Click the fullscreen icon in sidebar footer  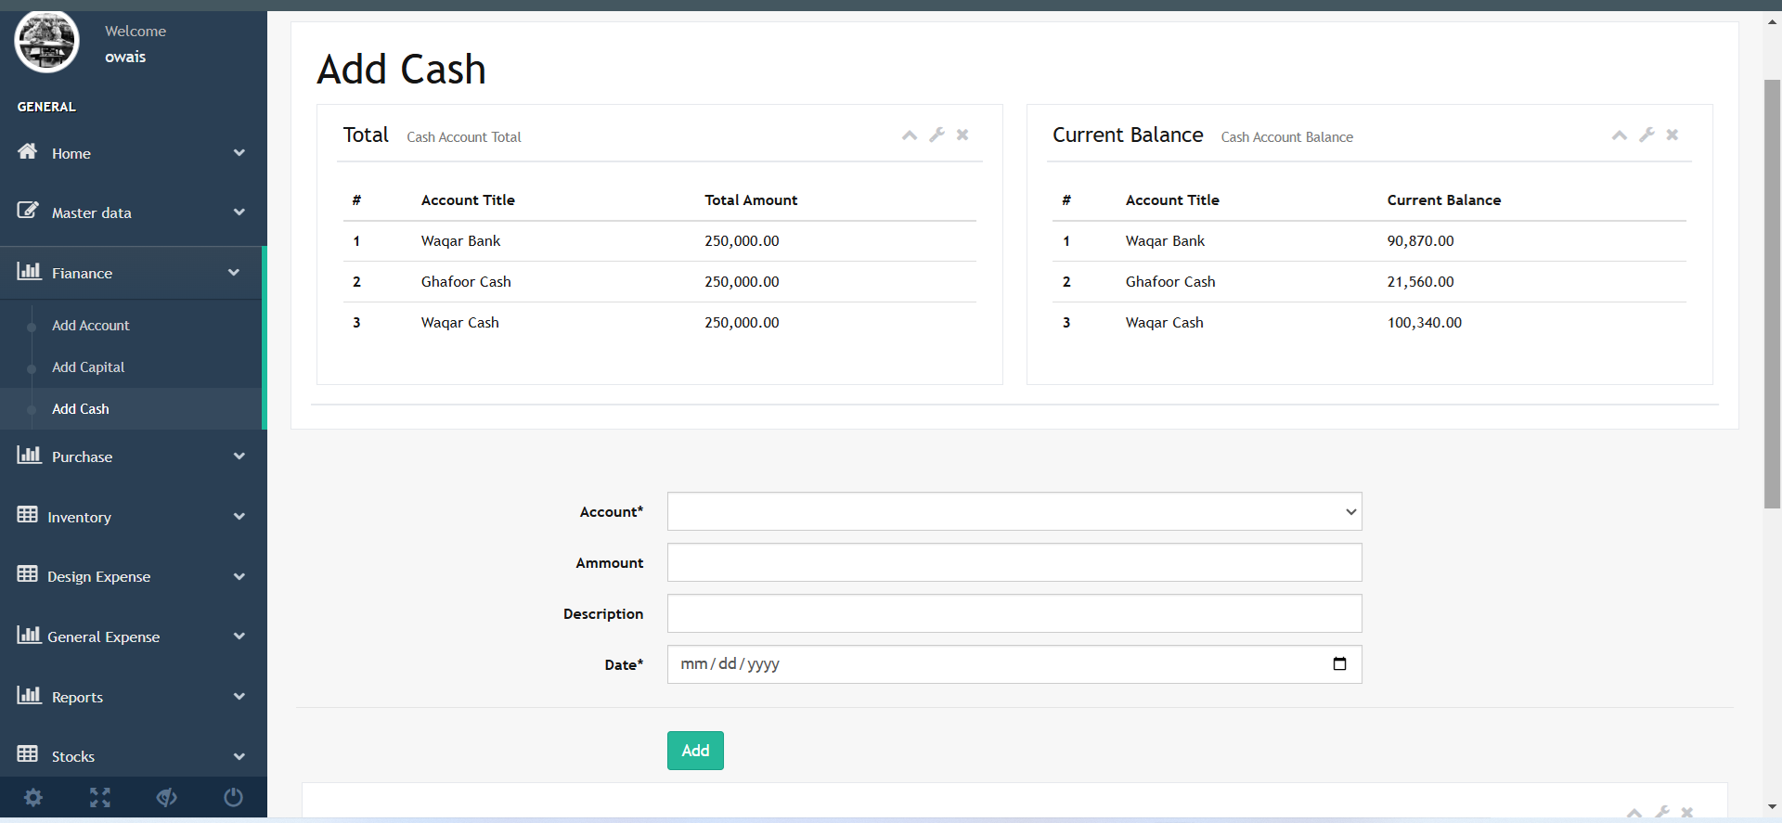(x=100, y=798)
